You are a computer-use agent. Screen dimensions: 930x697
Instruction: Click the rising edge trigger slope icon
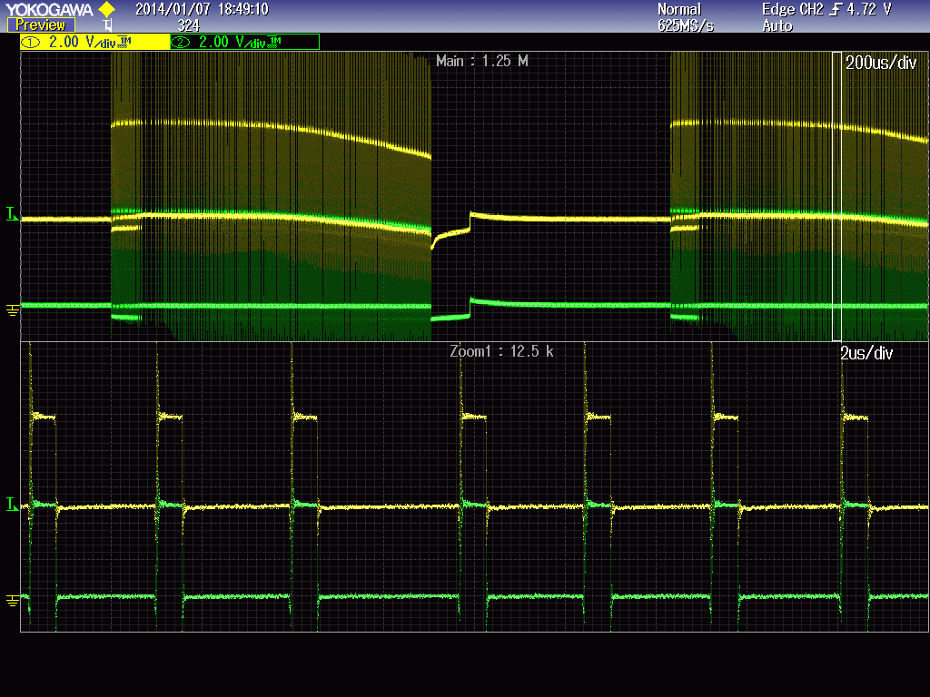[836, 9]
